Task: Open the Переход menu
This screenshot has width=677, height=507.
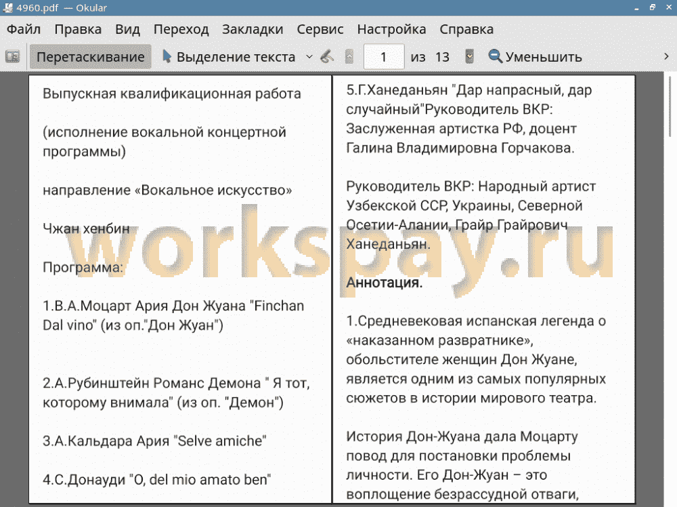Action: pos(181,29)
